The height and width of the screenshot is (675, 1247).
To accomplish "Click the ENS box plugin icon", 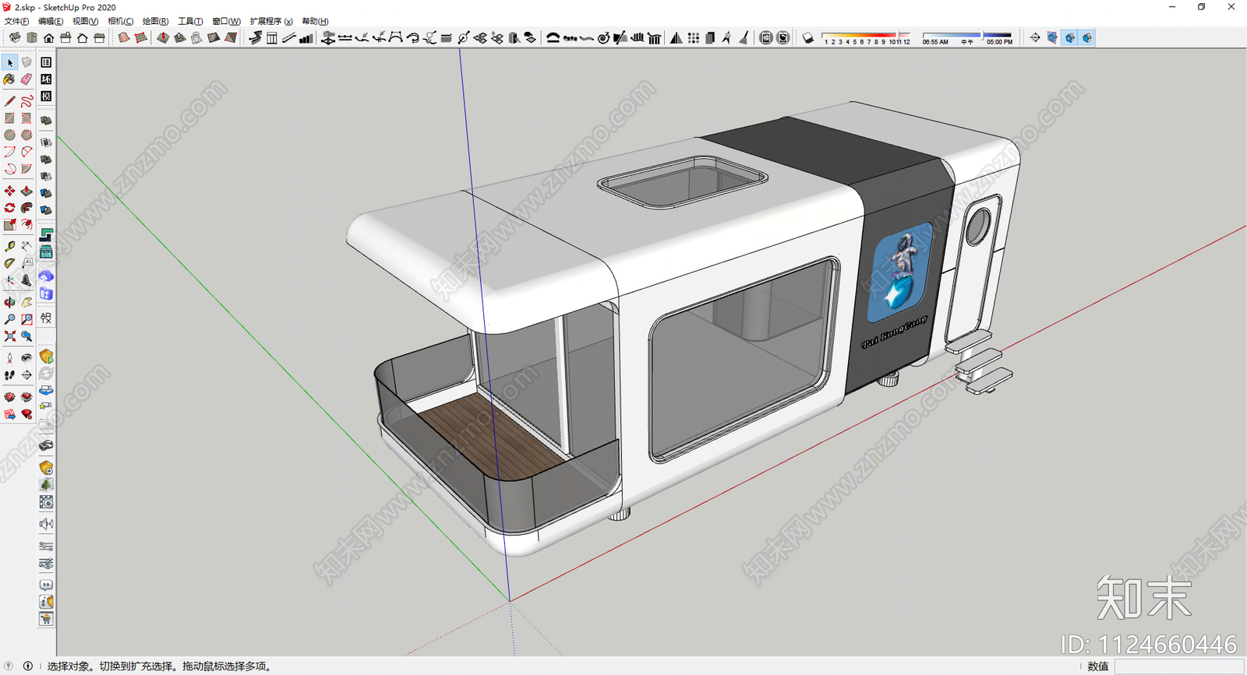I will pyautogui.click(x=46, y=251).
